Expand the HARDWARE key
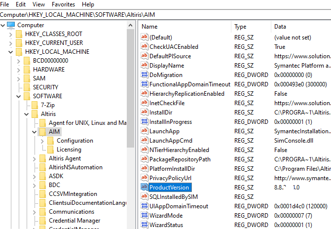 pyautogui.click(x=19, y=70)
